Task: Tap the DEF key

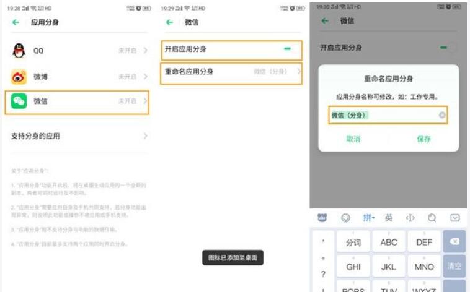Action: (424, 242)
